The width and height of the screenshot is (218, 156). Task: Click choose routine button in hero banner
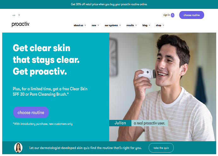click(x=31, y=112)
